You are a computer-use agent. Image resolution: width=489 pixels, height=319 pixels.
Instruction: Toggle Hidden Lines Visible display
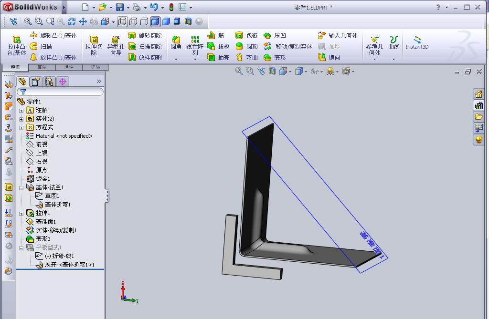point(133,21)
